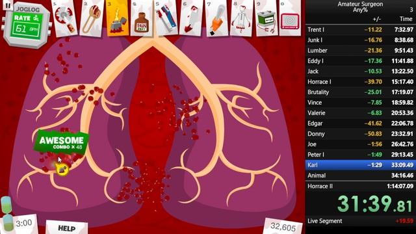Screen dimensions: 416x234
Task: Click the Live Segment label
Action: 325,221
